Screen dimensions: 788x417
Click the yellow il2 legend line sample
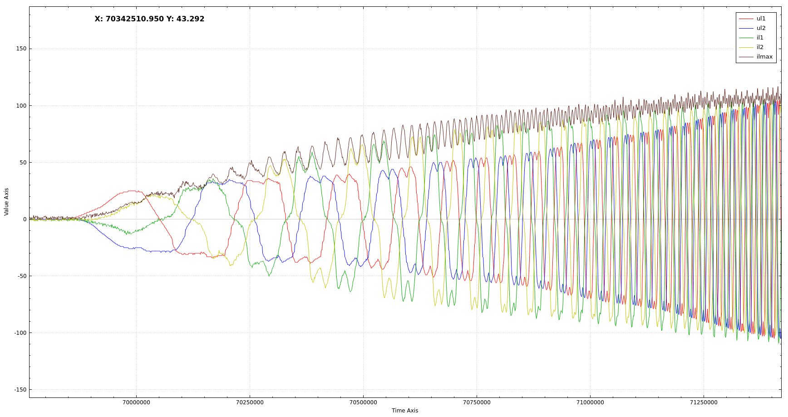(x=746, y=47)
